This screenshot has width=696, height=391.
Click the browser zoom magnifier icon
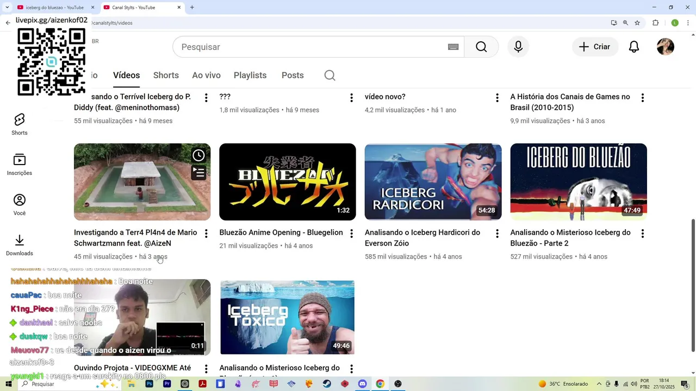click(625, 23)
